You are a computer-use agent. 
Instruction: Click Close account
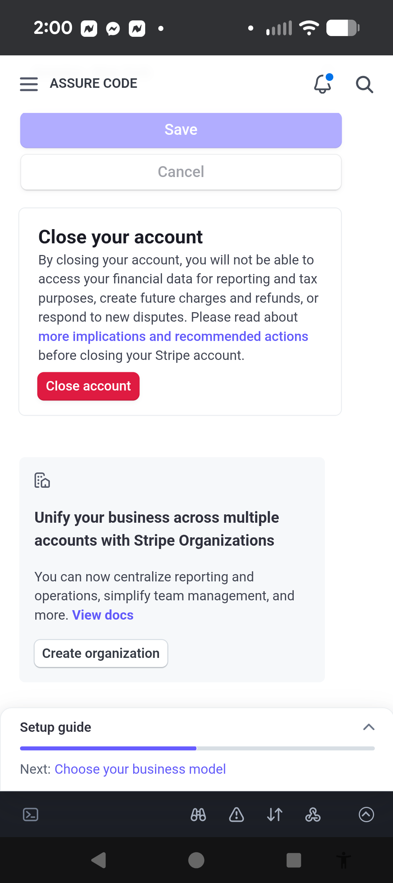[88, 386]
